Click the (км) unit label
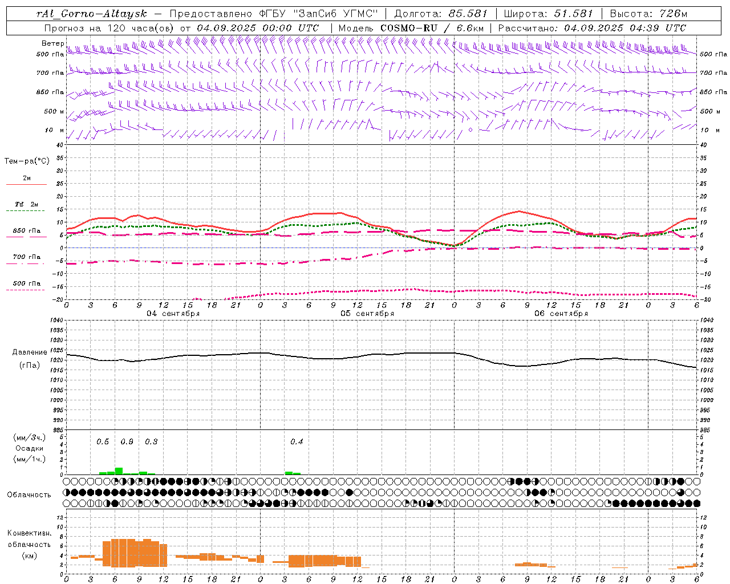Image resolution: width=730 pixels, height=584 pixels. [30, 556]
